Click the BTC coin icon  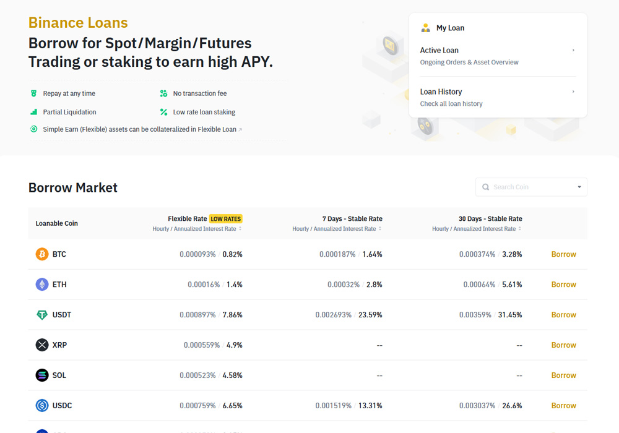[x=41, y=254]
